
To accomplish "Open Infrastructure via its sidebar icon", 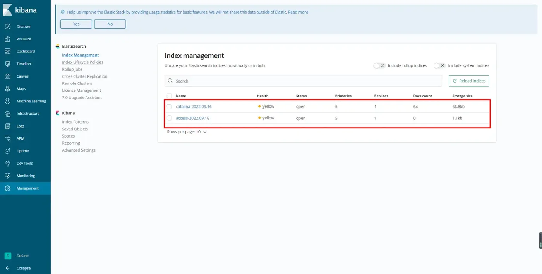I will click(x=7, y=114).
